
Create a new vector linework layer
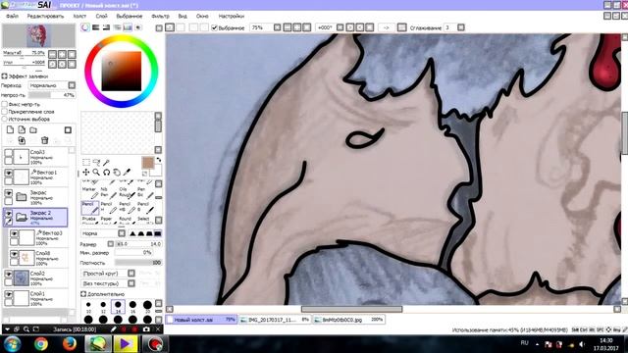tap(22, 129)
